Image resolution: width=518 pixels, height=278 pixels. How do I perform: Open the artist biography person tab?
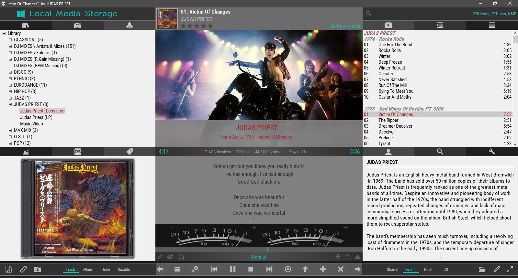point(388,152)
